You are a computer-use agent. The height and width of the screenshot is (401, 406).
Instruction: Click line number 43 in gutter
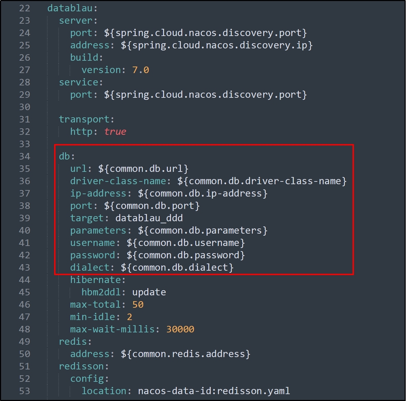point(25,268)
